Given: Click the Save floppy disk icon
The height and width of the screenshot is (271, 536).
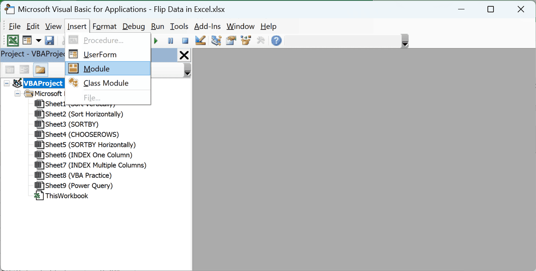Looking at the screenshot, I should (49, 40).
